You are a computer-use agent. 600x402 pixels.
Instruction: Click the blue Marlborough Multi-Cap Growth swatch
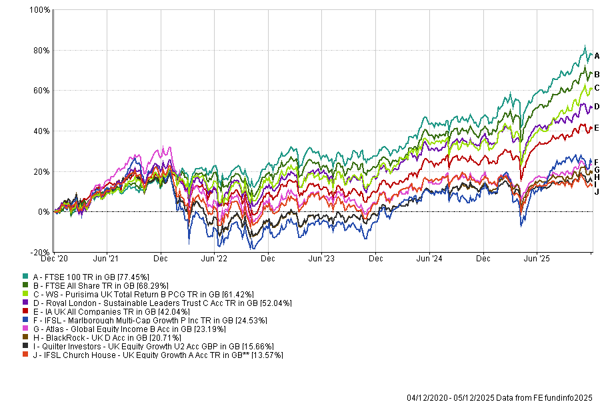click(x=25, y=320)
